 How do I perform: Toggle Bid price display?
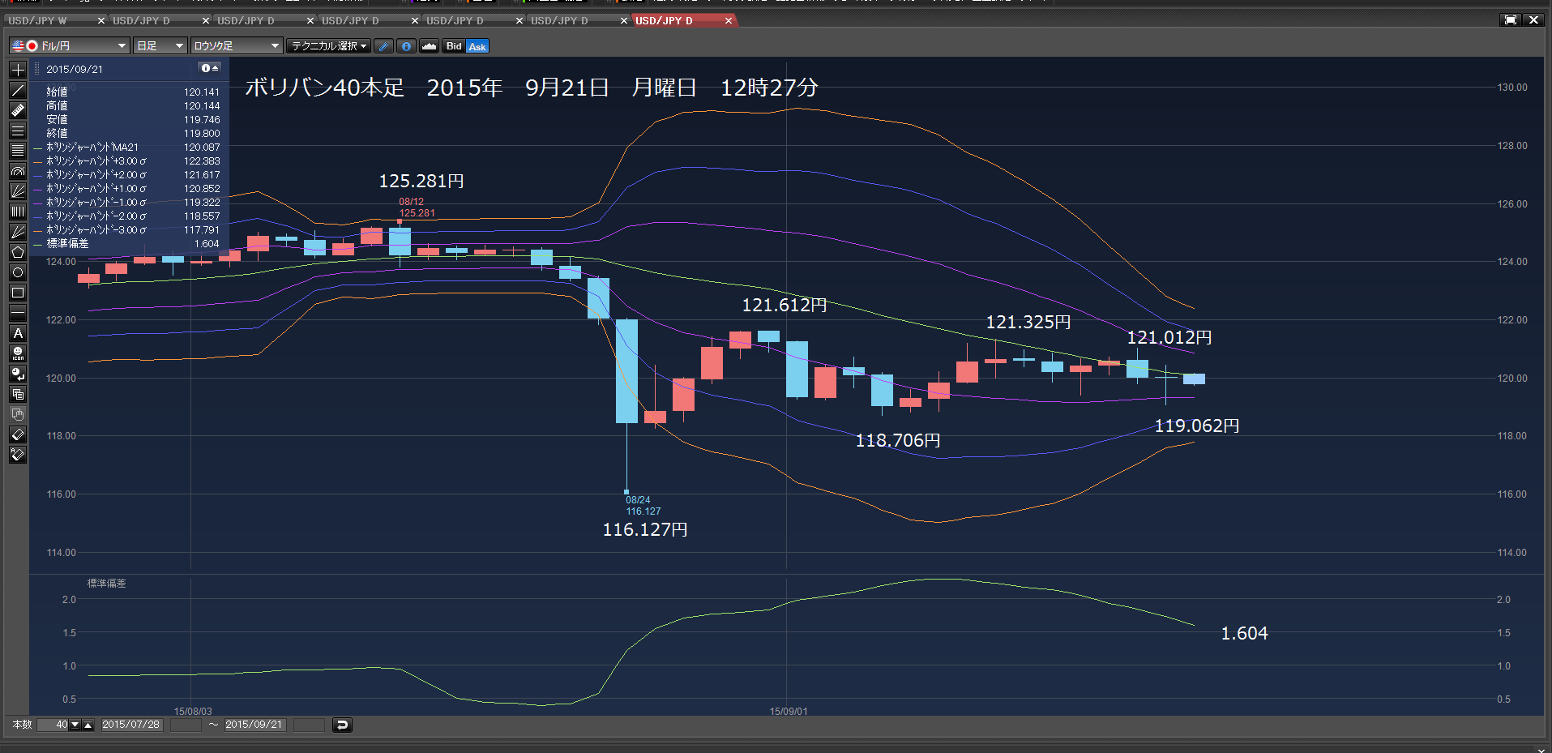454,46
